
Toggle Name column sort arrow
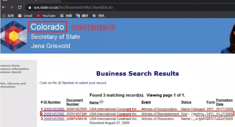click(x=101, y=102)
